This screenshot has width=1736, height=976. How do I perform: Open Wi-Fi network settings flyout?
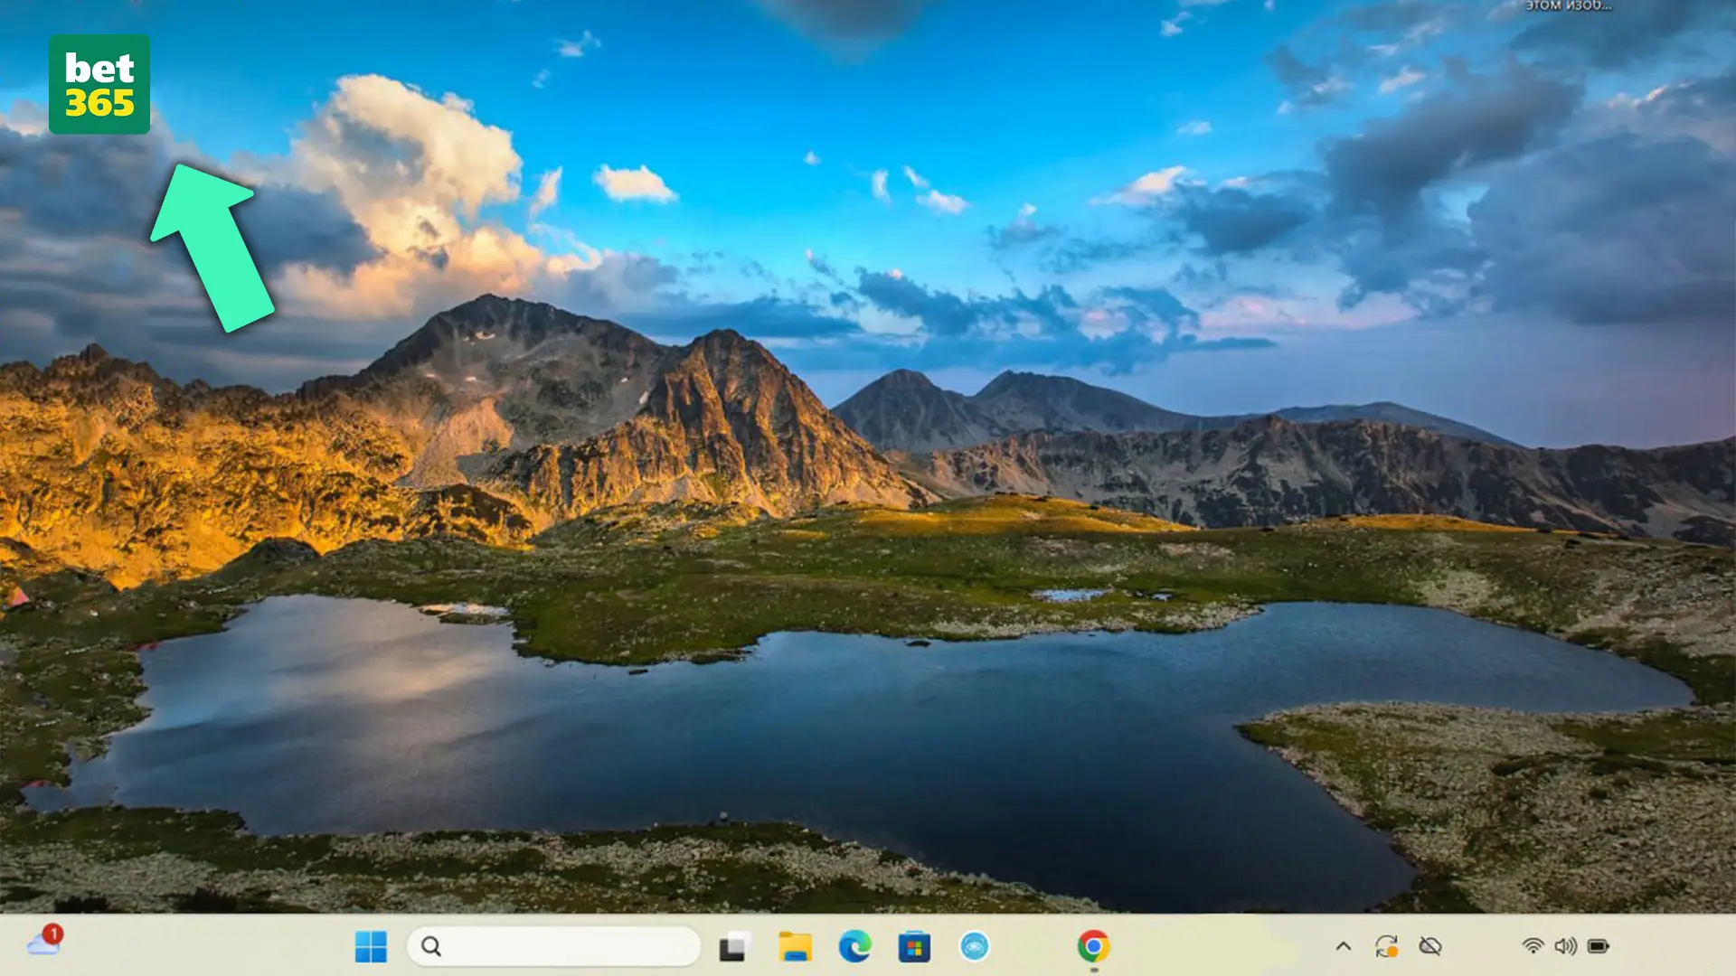(1533, 946)
